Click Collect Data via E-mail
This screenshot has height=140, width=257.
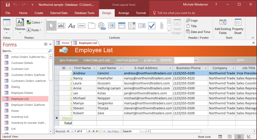97,60
